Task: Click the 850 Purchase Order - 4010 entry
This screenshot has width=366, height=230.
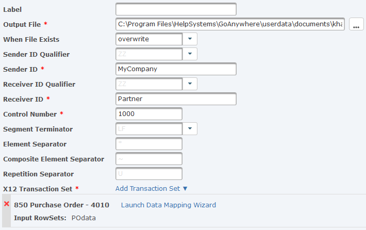Action: [x=62, y=205]
